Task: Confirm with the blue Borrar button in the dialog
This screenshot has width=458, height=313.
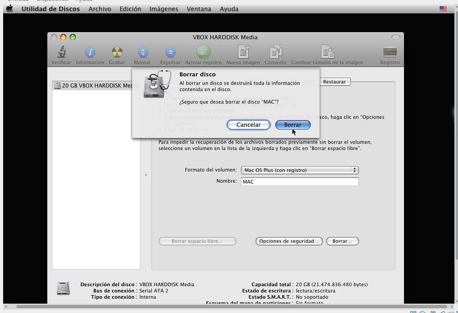Action: tap(293, 125)
